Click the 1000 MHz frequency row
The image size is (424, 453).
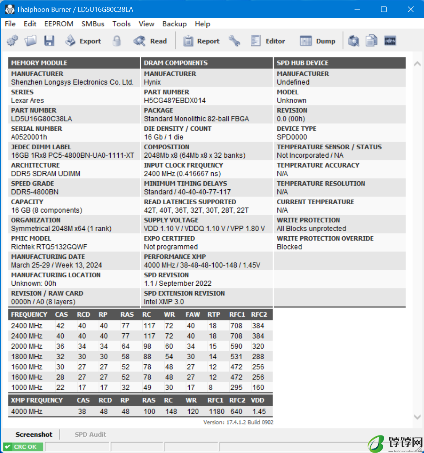click(140, 387)
